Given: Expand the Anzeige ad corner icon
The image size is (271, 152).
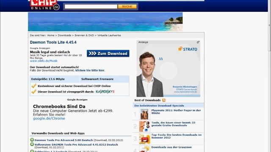Looking at the screenshot, I should pos(198,42).
